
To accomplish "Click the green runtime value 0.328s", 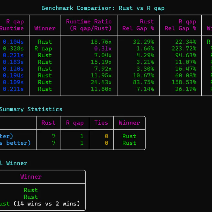I will (x=13, y=49).
